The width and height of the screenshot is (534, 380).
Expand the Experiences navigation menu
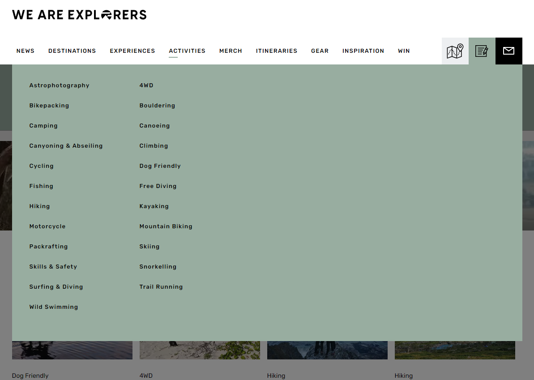coord(132,51)
